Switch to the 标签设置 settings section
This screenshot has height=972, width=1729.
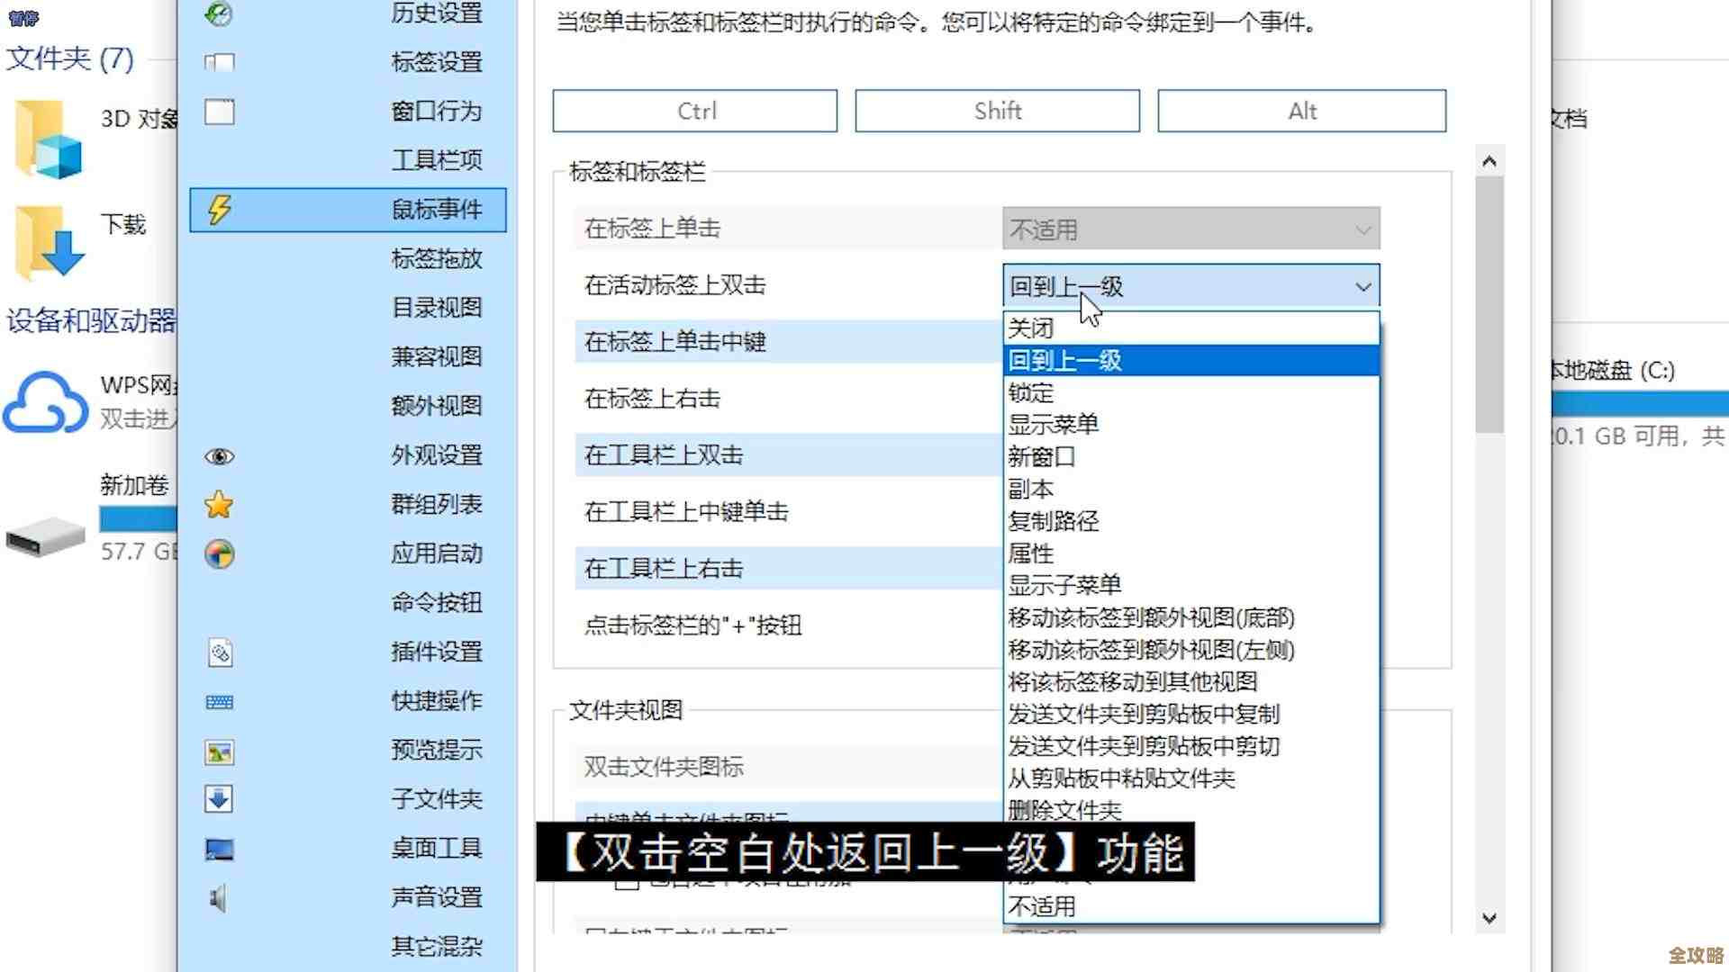point(436,62)
